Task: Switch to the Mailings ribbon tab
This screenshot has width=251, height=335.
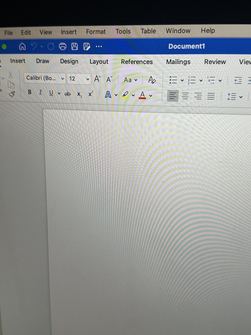Action: (x=178, y=62)
